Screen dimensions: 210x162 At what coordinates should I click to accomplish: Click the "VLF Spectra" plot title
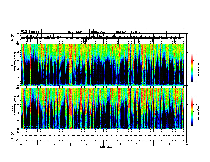click(x=30, y=32)
